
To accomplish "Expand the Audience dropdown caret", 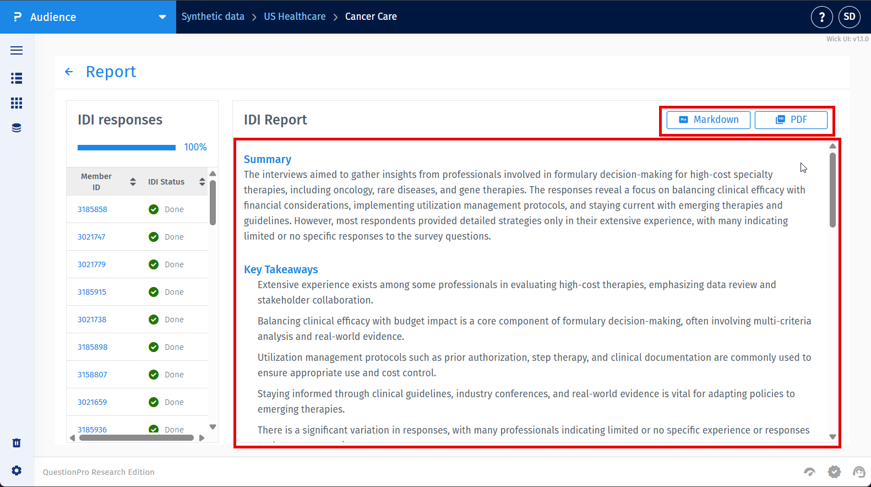I will pyautogui.click(x=162, y=17).
